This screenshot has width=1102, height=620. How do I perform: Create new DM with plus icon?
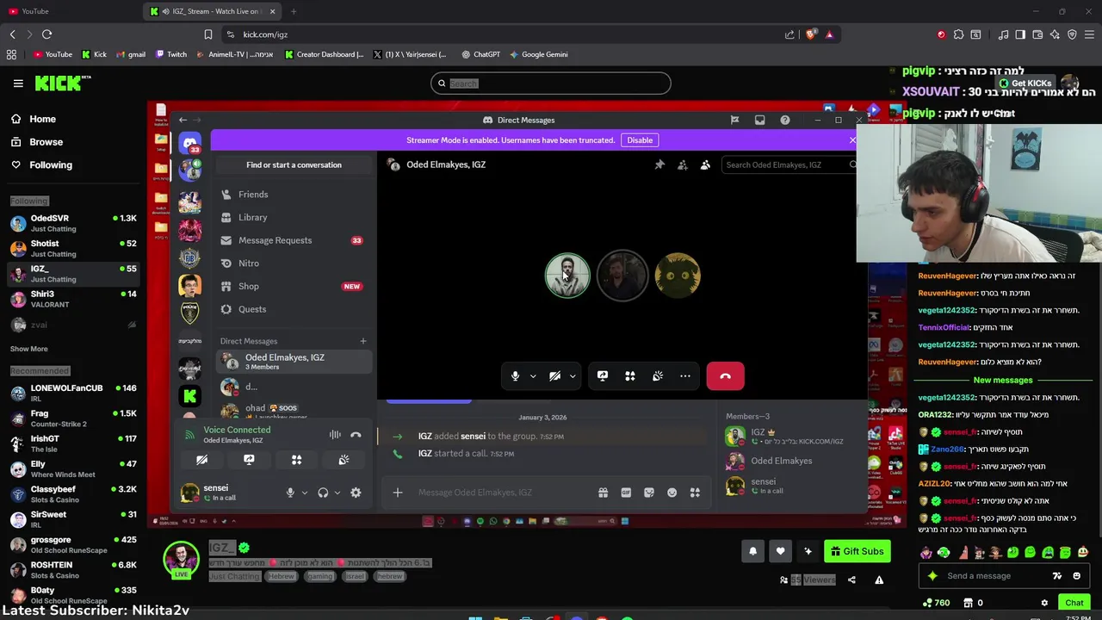(x=363, y=341)
